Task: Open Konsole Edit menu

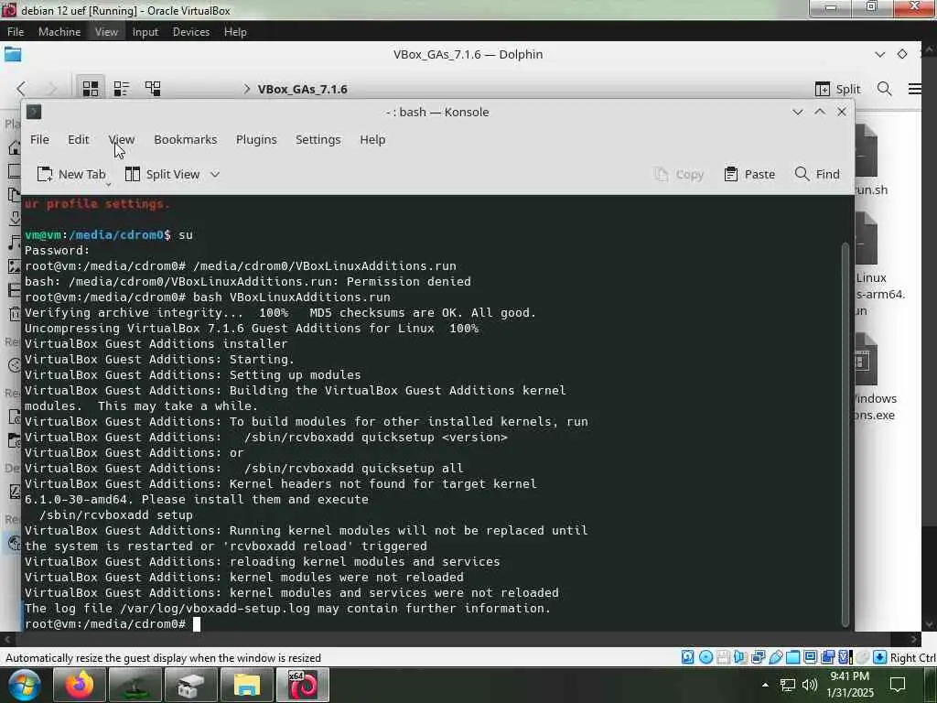Action: pos(79,139)
